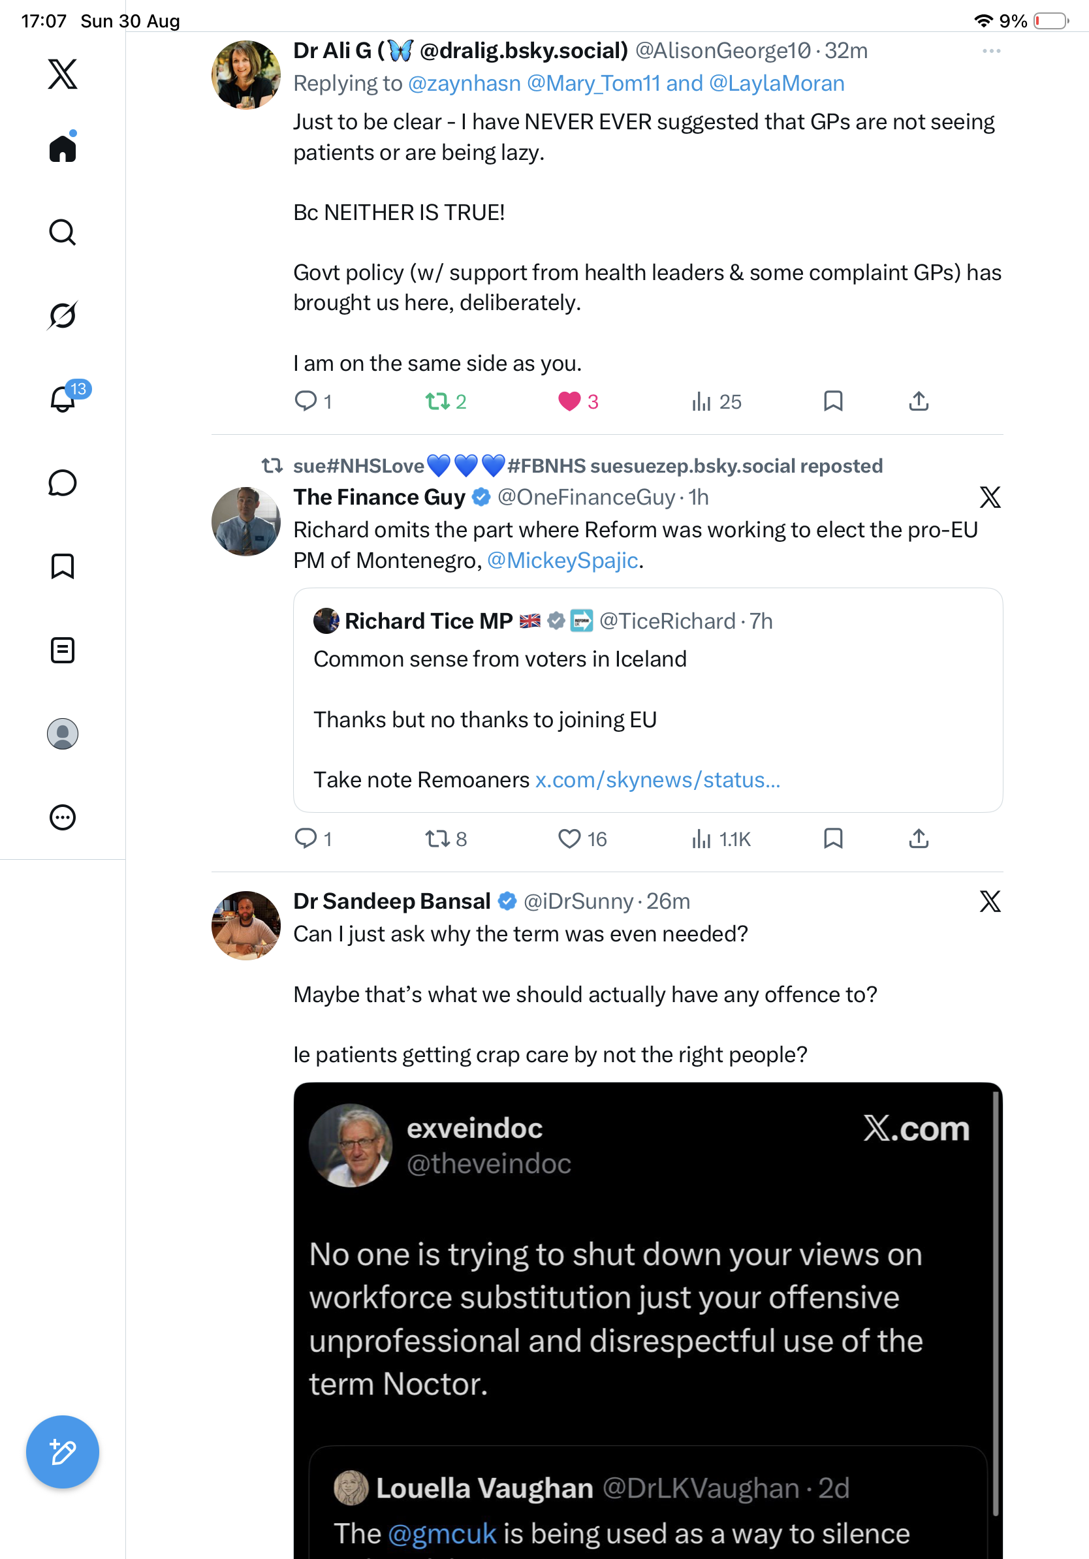This screenshot has height=1559, width=1089.
Task: Open the repost options showing 8 reposts
Action: click(x=446, y=838)
